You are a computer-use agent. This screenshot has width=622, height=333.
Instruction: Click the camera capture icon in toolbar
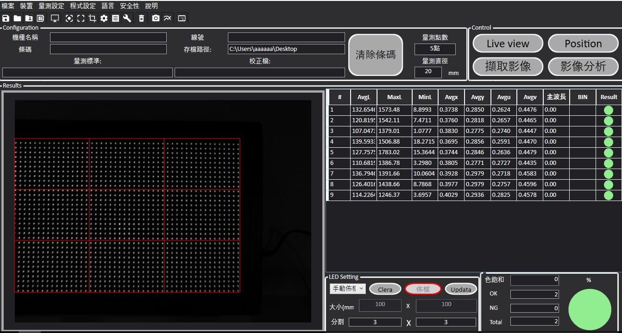(156, 19)
